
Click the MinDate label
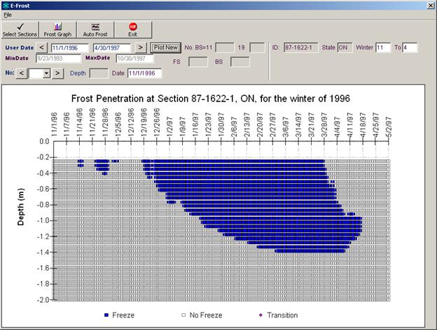pos(17,58)
